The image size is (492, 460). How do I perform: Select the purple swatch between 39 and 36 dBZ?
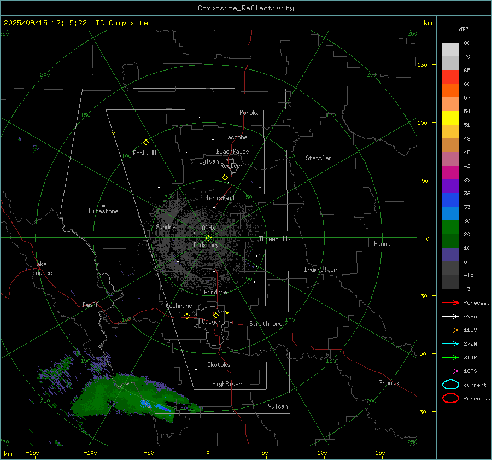(x=450, y=187)
